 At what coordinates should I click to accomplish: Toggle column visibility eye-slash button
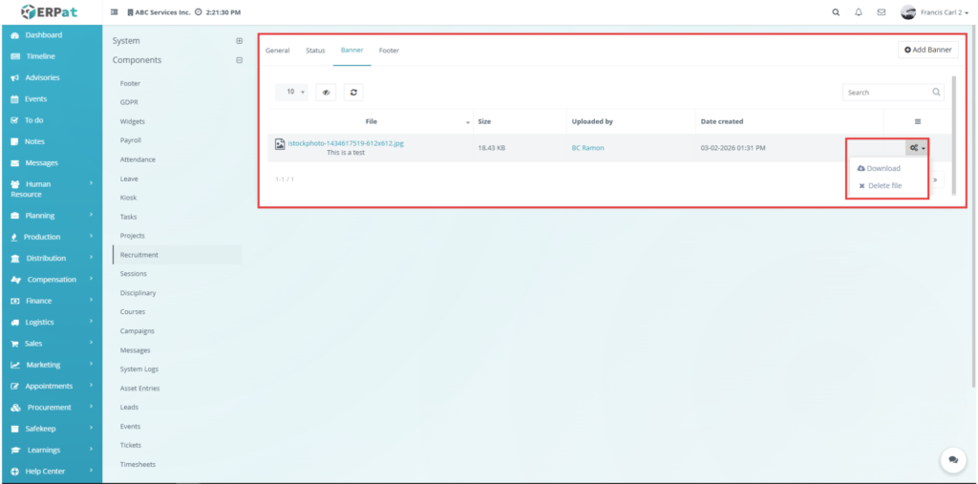(x=326, y=93)
